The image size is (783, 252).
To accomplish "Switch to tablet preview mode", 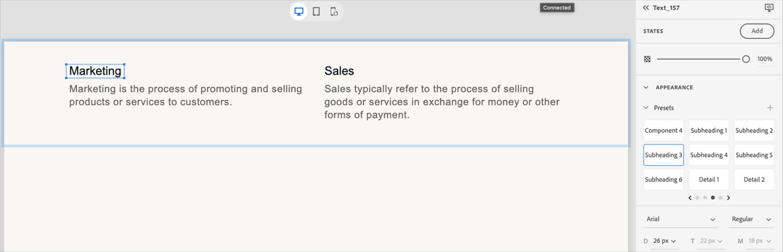I will [x=316, y=11].
